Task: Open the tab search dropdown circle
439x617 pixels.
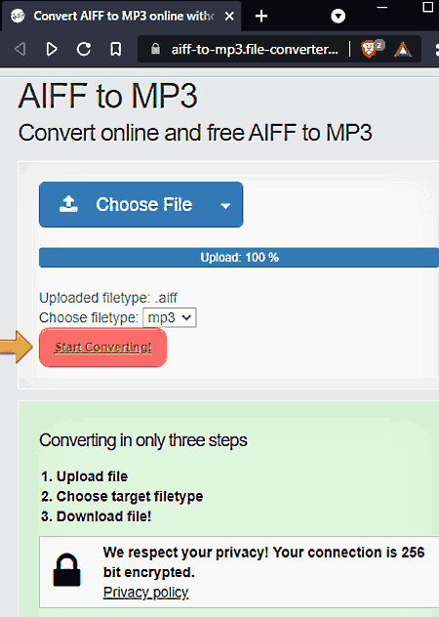Action: (338, 17)
